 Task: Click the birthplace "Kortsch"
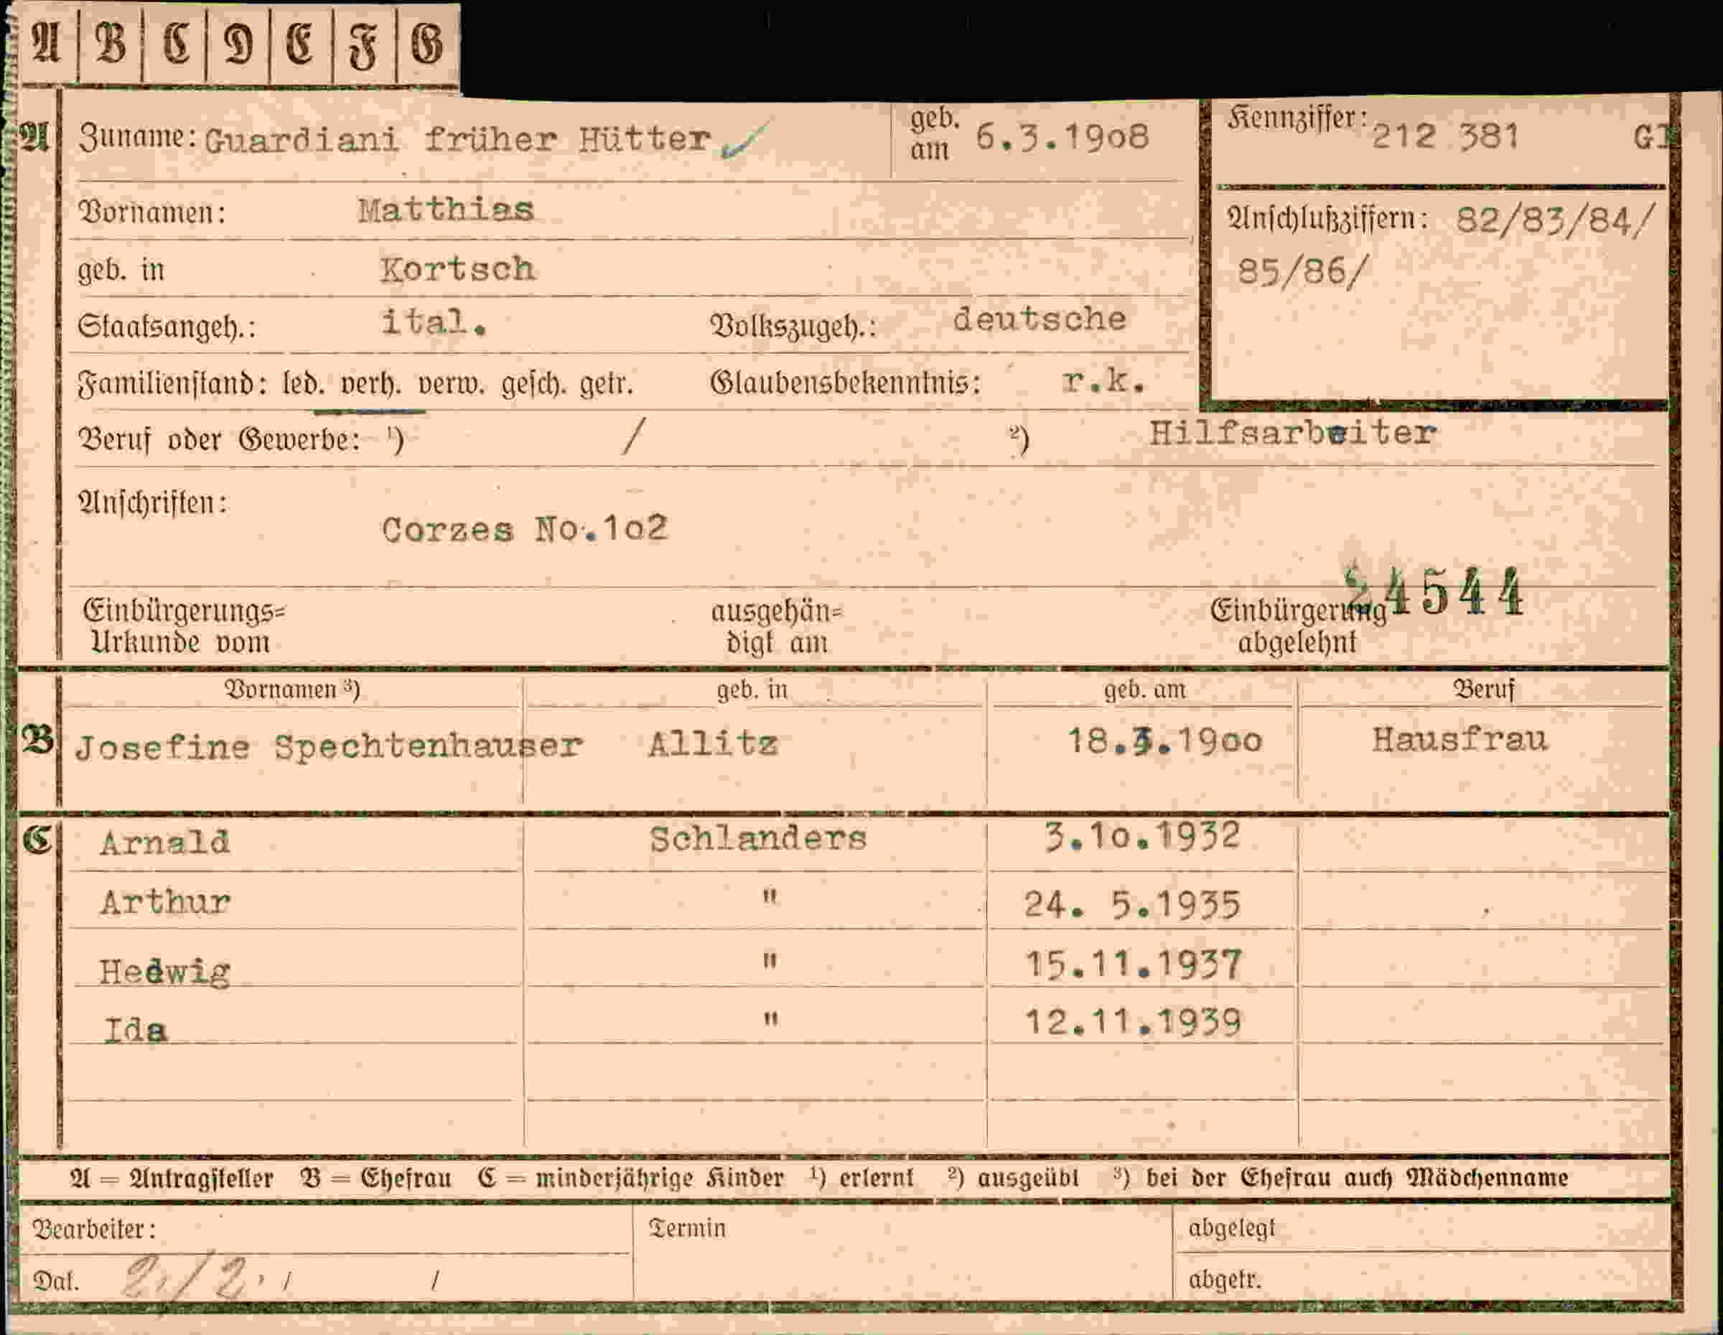pyautogui.click(x=457, y=270)
